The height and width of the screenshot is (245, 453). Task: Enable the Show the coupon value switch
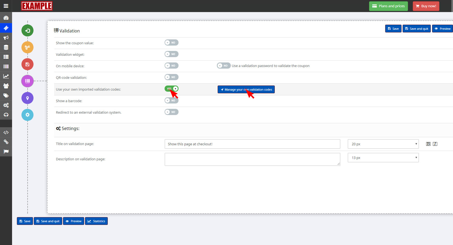pyautogui.click(x=172, y=43)
